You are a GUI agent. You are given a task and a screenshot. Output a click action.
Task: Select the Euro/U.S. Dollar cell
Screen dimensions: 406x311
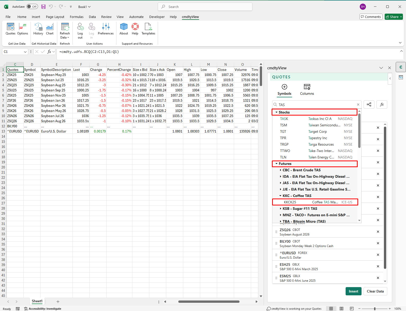(x=56, y=131)
